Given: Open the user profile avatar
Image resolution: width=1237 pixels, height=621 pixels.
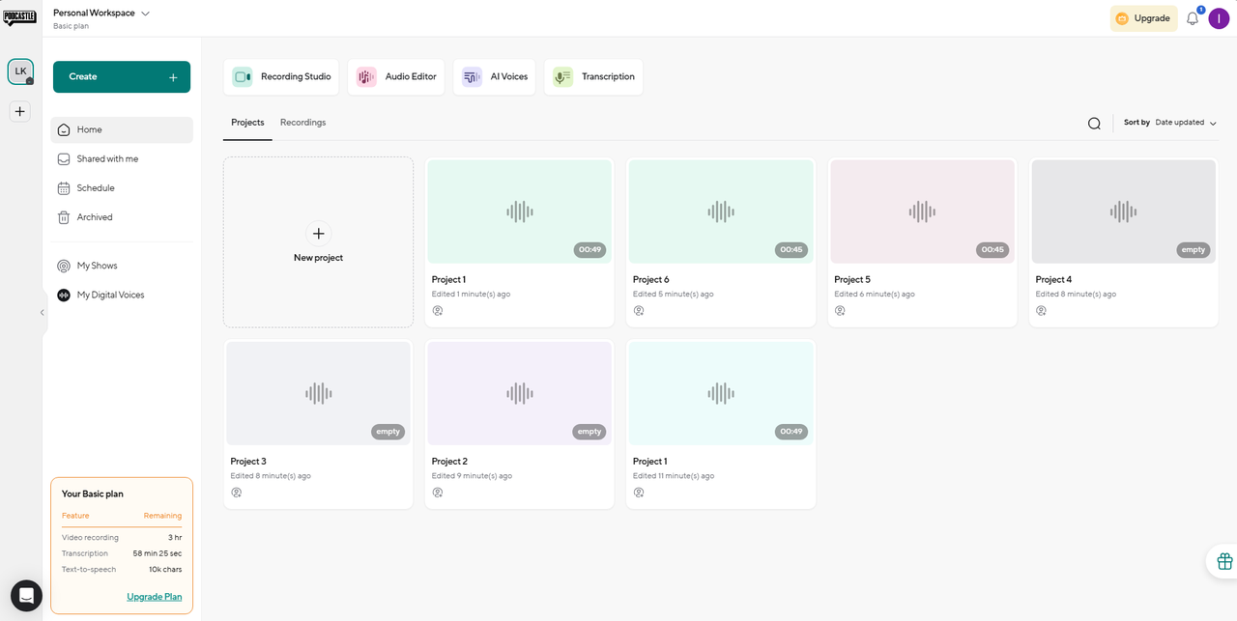Looking at the screenshot, I should pos(1219,18).
